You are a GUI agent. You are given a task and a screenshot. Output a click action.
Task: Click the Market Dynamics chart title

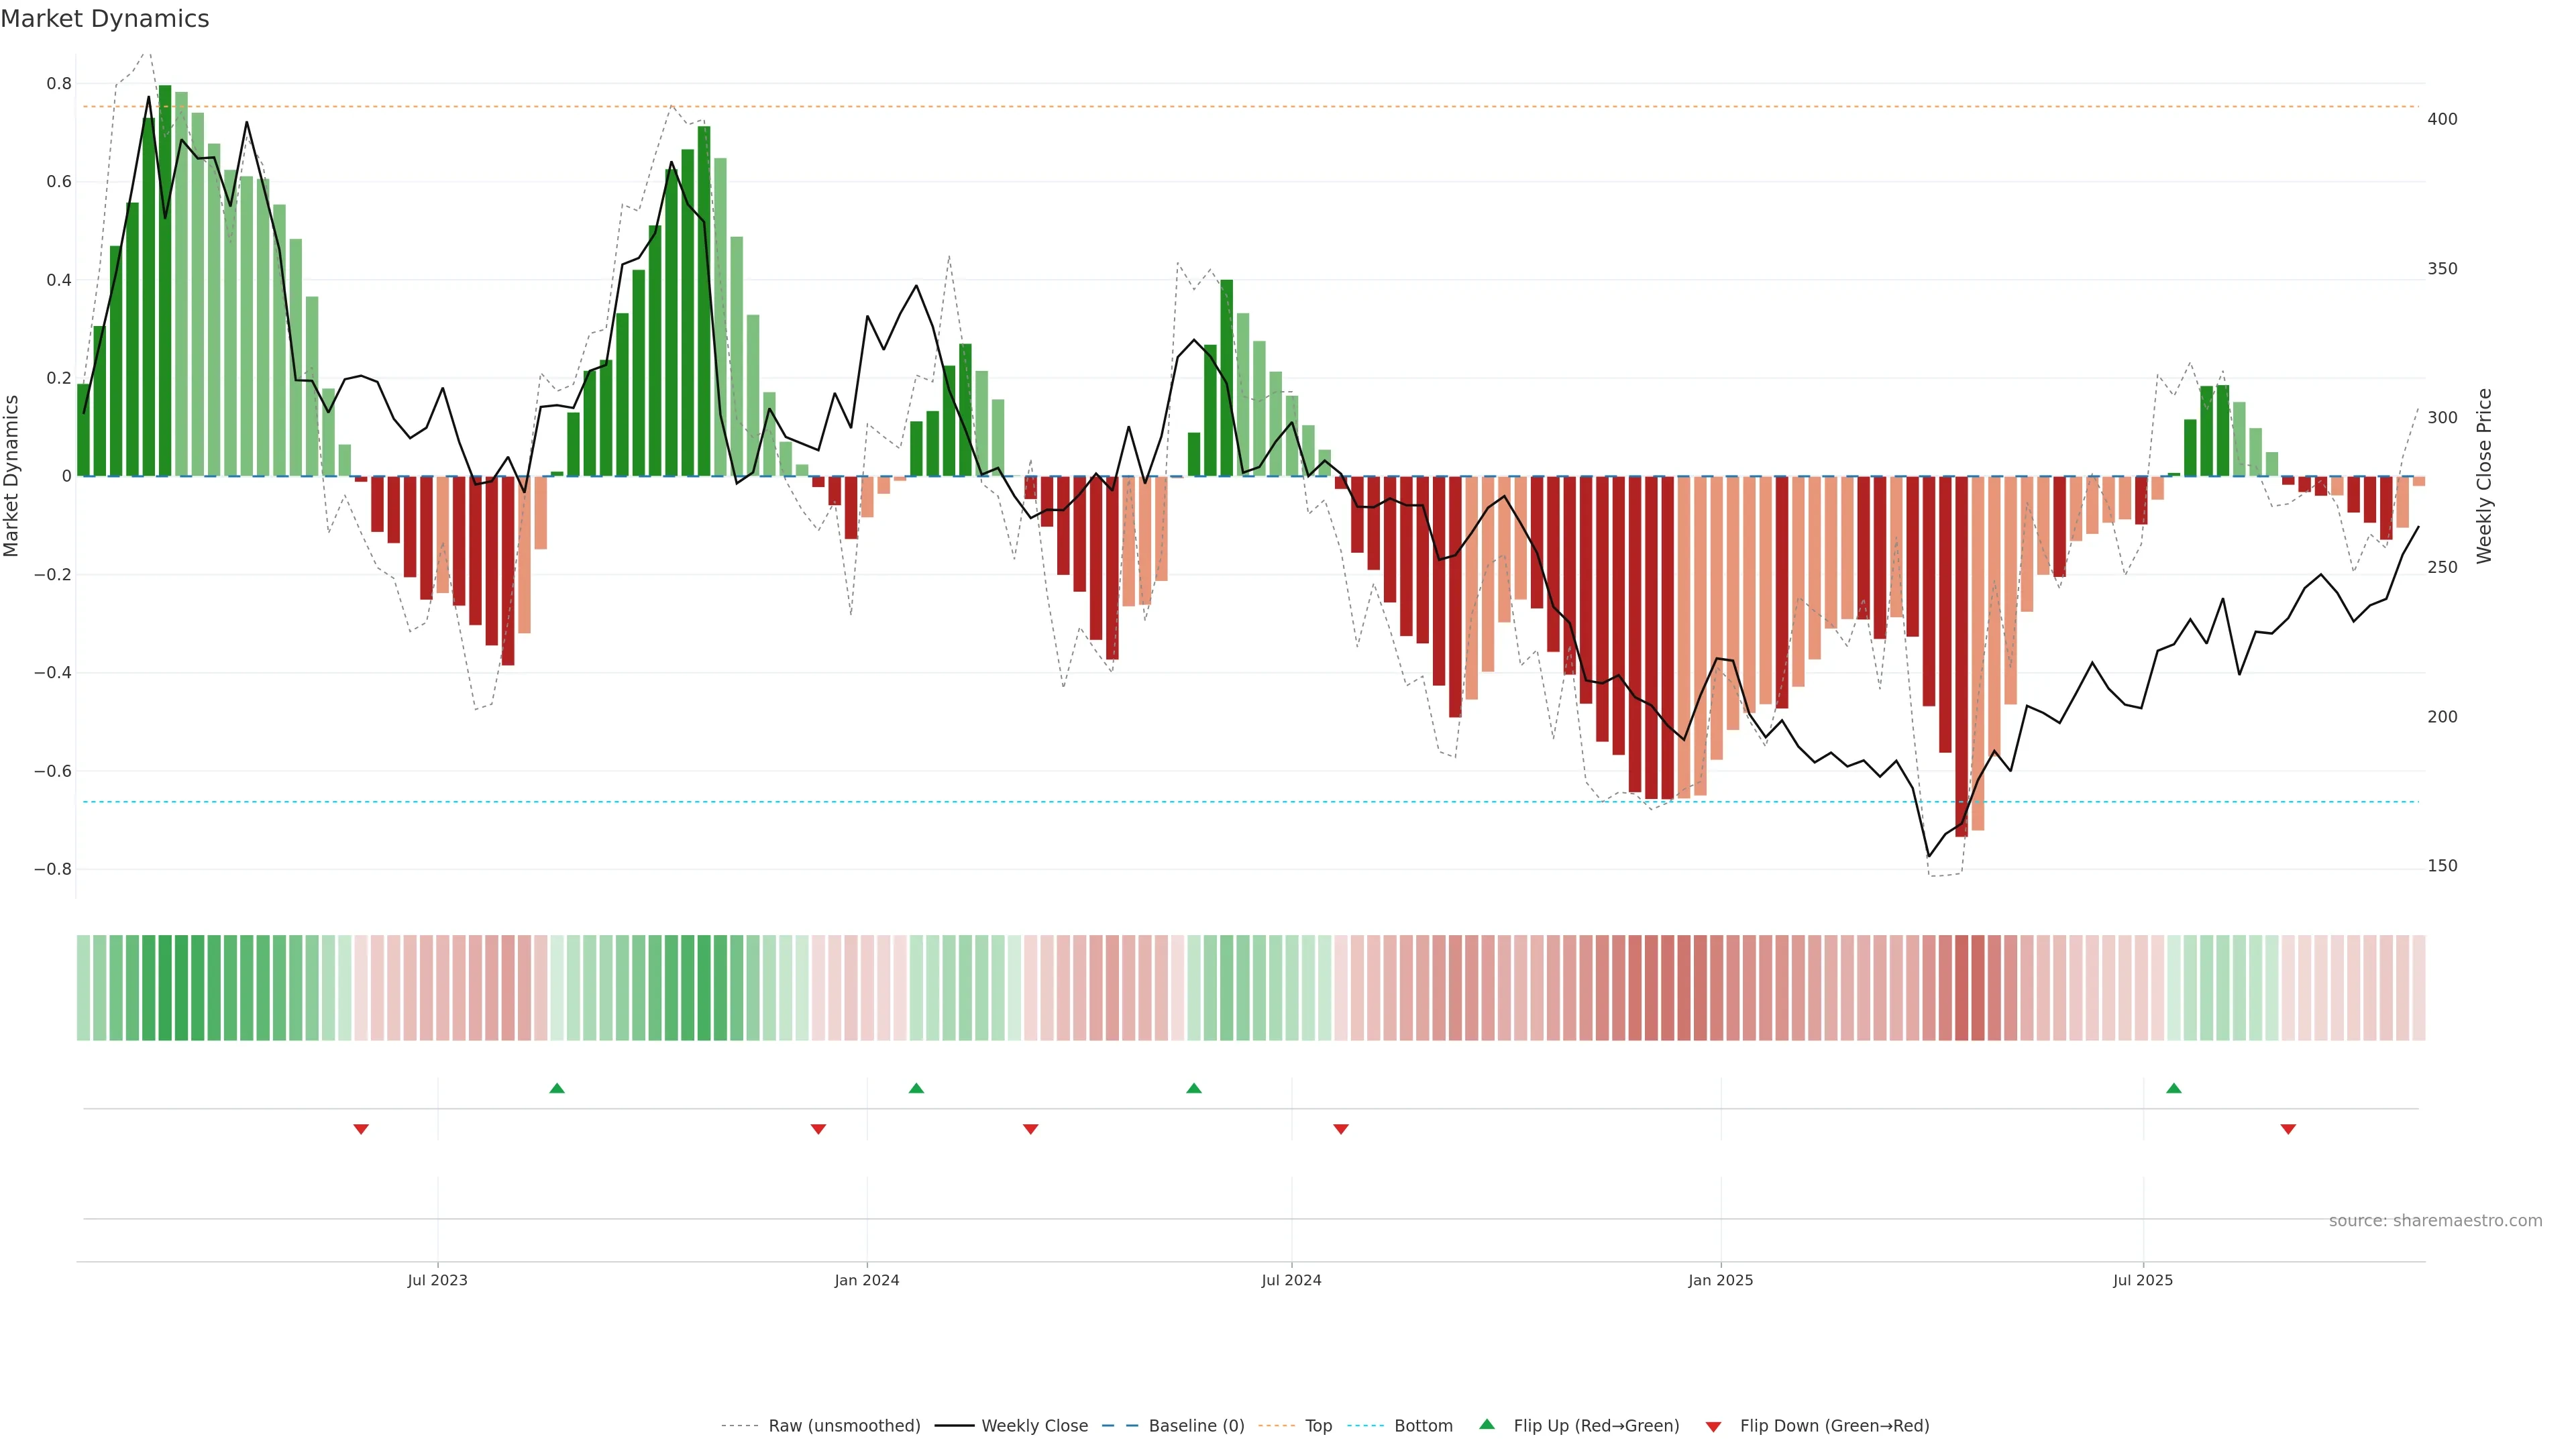(105, 19)
